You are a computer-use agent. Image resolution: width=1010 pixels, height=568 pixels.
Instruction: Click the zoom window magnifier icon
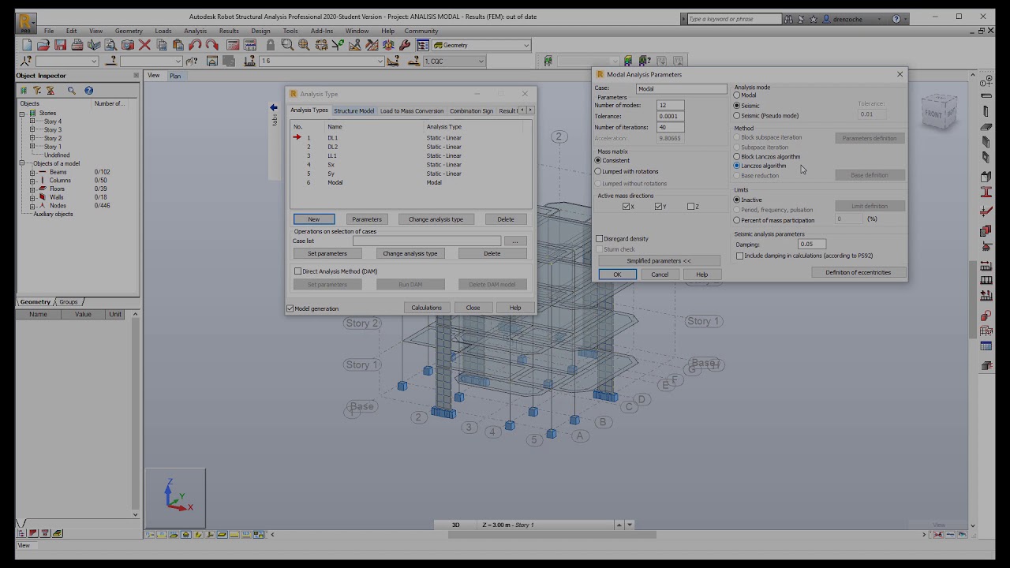tap(287, 45)
